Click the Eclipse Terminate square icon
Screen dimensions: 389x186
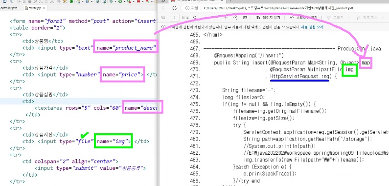(30, 1)
